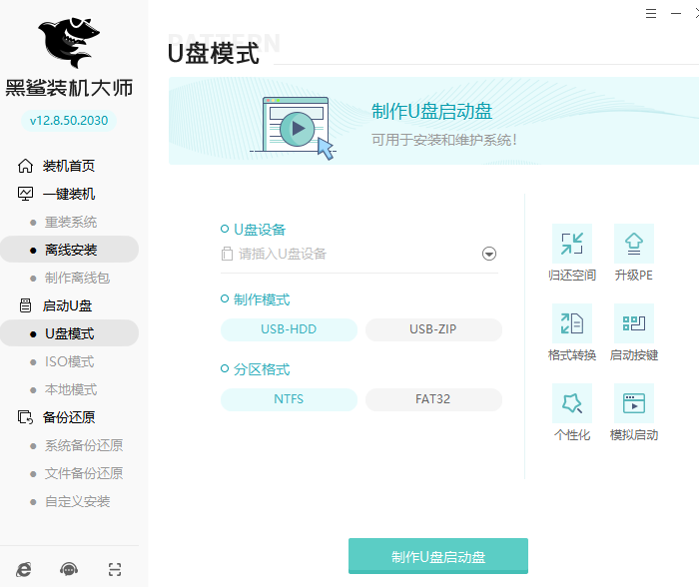The image size is (699, 587).
Task: Click the 分区格式 section heading
Action: [x=262, y=369]
